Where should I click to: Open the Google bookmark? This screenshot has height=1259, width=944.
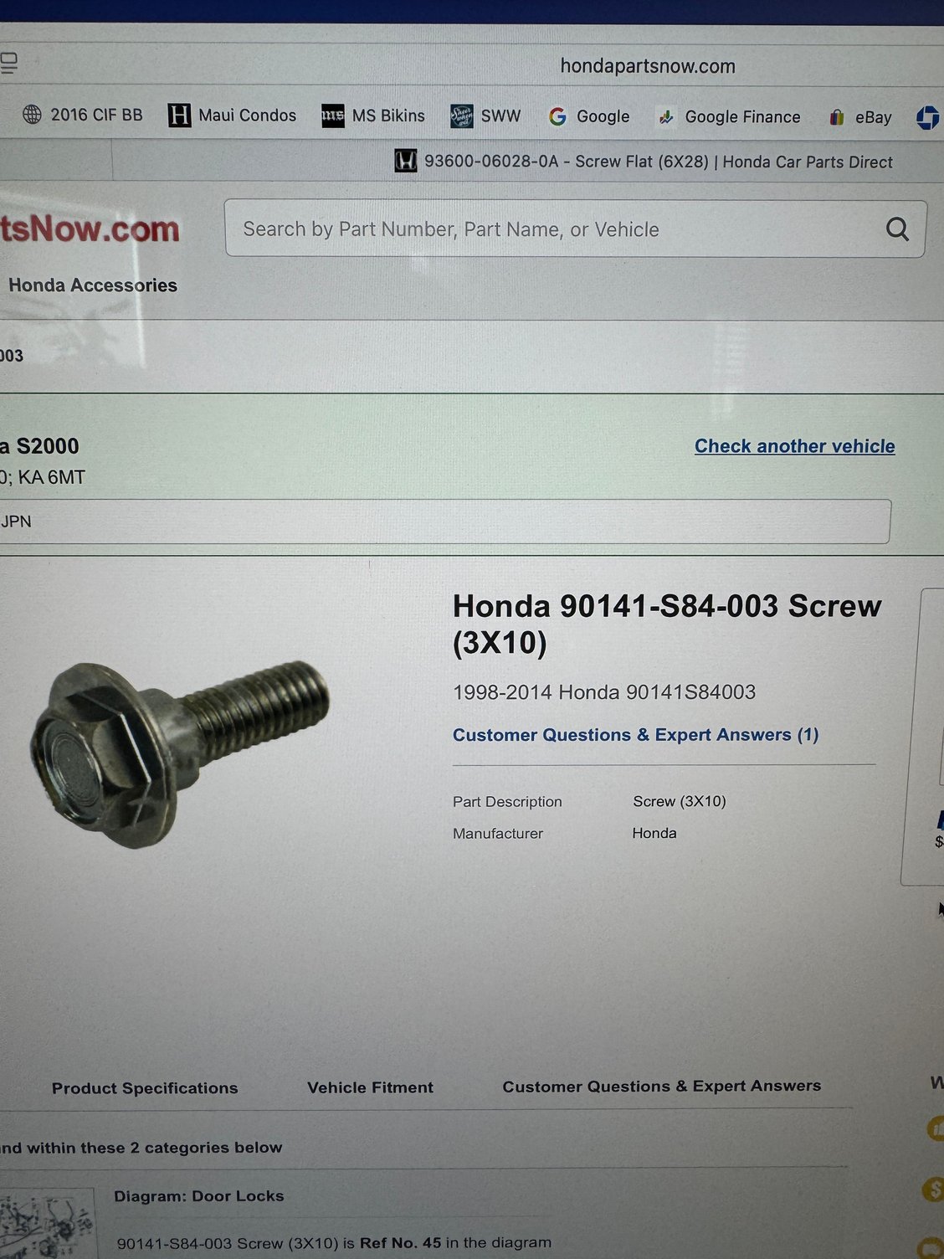[x=589, y=116]
